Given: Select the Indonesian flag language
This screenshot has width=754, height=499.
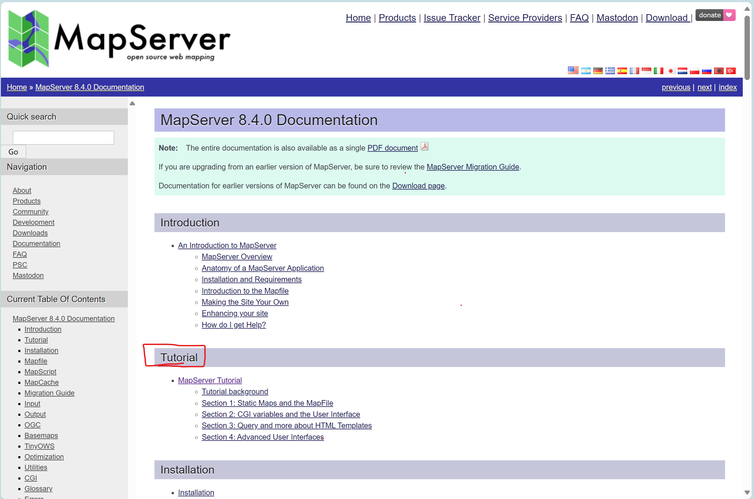Looking at the screenshot, I should click(646, 71).
